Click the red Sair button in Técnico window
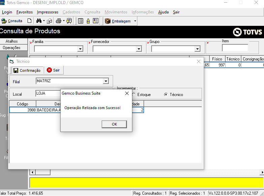This screenshot has width=264, height=196. (53, 70)
